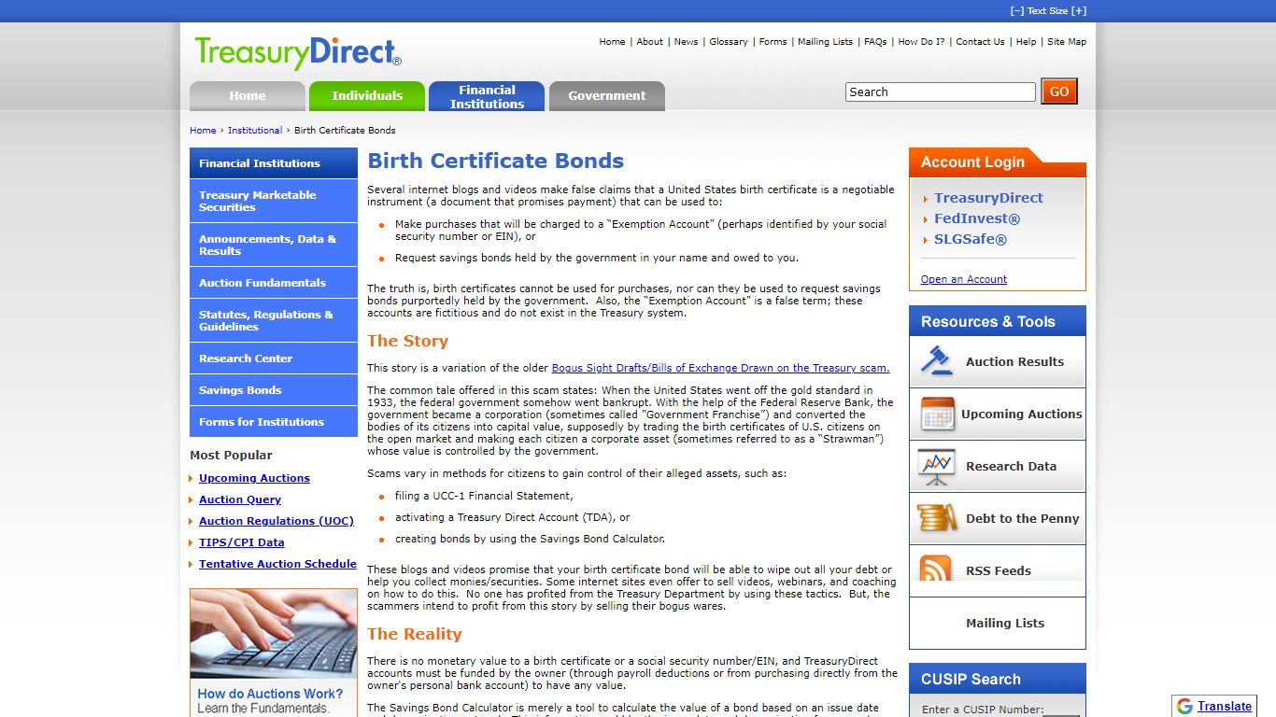Image resolution: width=1276 pixels, height=717 pixels.
Task: Open the FedInvest login link
Action: [977, 218]
